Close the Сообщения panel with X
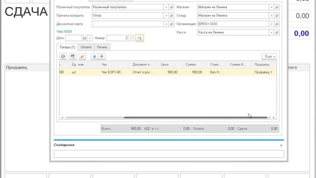Viewport: 316px width, 178px height. (281, 145)
